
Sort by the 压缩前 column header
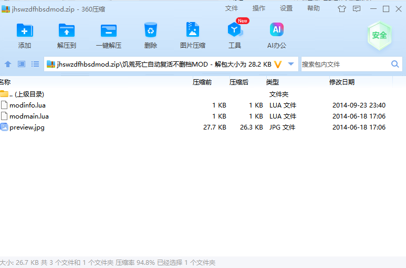click(202, 82)
